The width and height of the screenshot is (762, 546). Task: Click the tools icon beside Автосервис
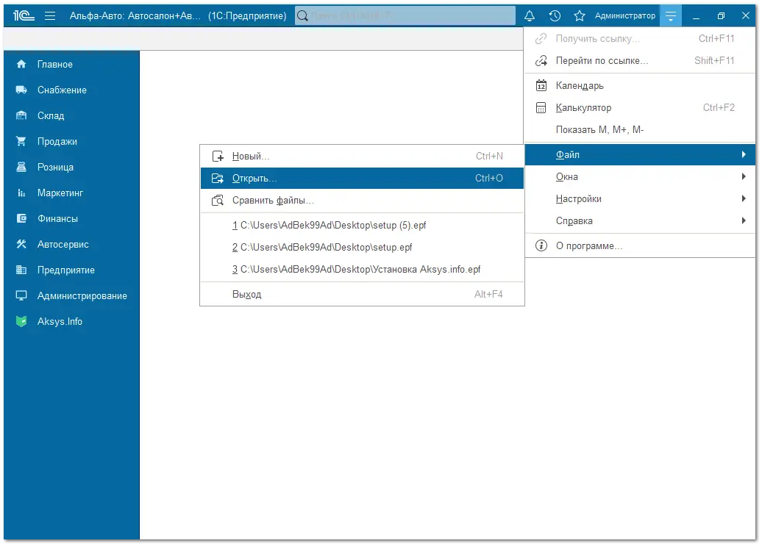tap(21, 244)
